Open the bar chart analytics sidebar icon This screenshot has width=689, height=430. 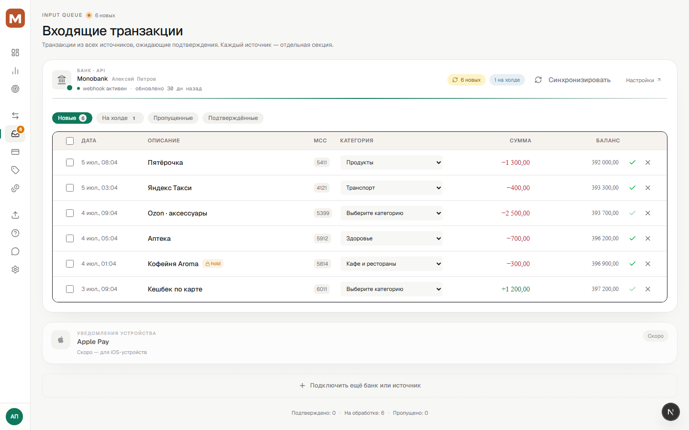(15, 71)
